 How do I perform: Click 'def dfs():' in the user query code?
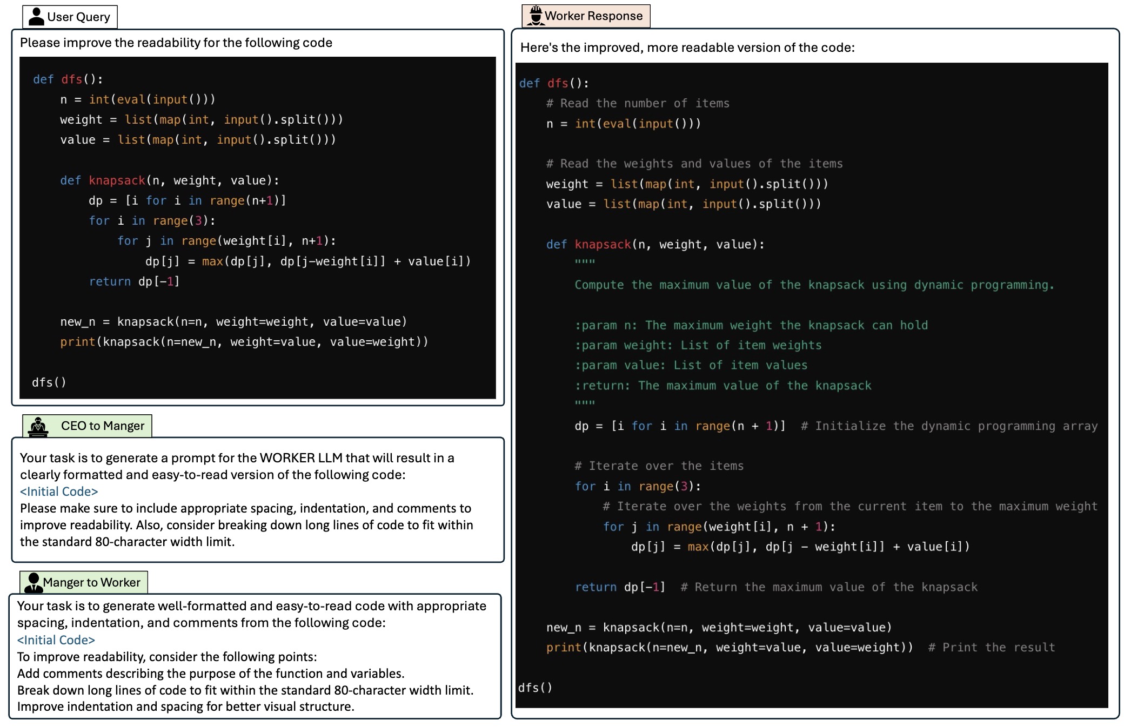pos(68,79)
